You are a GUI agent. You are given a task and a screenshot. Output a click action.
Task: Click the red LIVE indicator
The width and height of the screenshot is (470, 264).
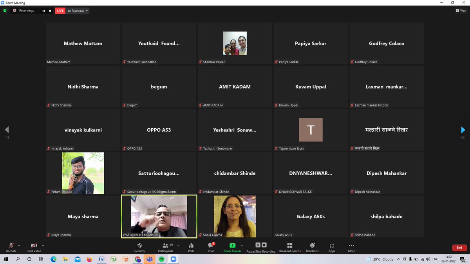(60, 11)
